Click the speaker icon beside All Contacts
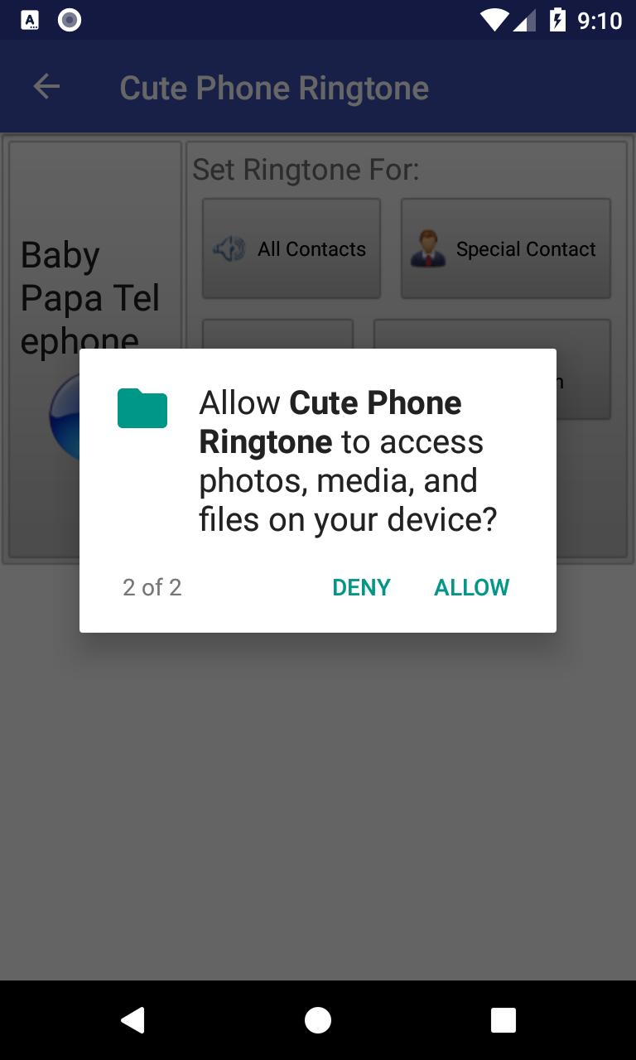This screenshot has width=636, height=1060. pyautogui.click(x=229, y=248)
